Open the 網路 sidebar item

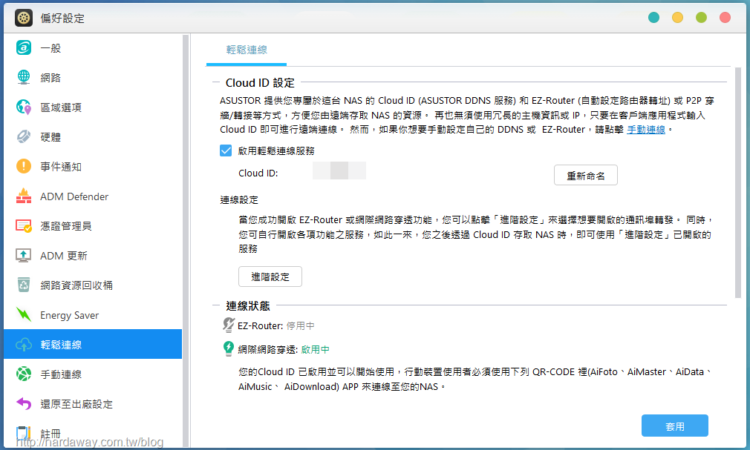click(x=93, y=77)
